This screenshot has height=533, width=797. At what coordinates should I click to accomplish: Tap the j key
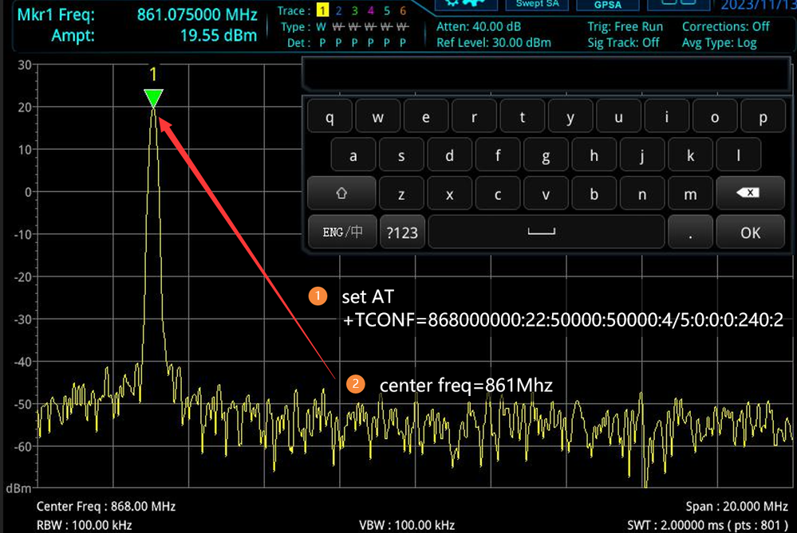tap(642, 155)
